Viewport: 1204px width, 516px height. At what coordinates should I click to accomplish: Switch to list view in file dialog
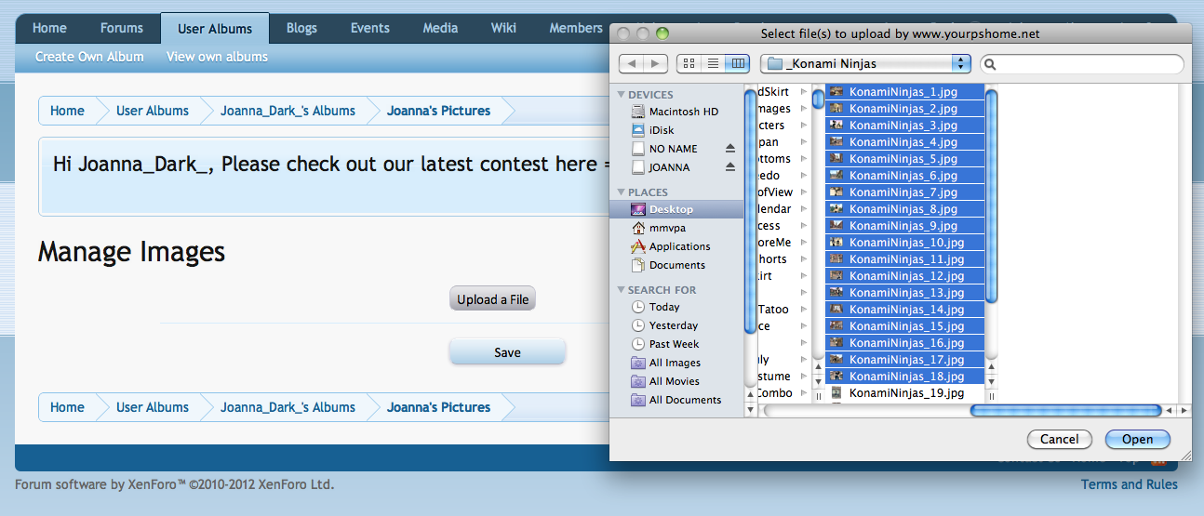click(x=714, y=63)
